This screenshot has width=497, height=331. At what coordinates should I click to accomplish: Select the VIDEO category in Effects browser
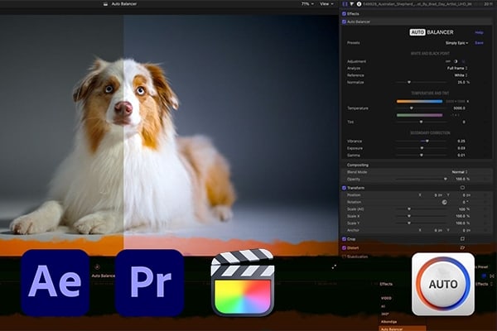pos(386,299)
